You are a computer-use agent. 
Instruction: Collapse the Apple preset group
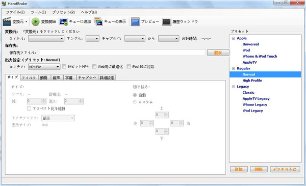click(234, 38)
